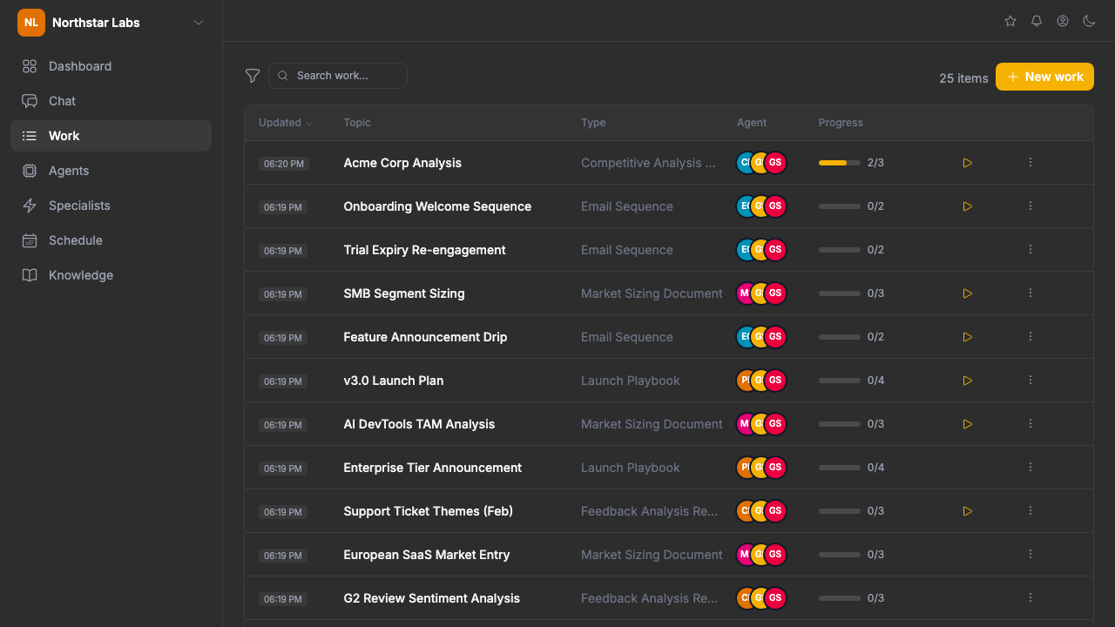This screenshot has width=1115, height=627.
Task: Click the Agent column header
Action: point(752,123)
